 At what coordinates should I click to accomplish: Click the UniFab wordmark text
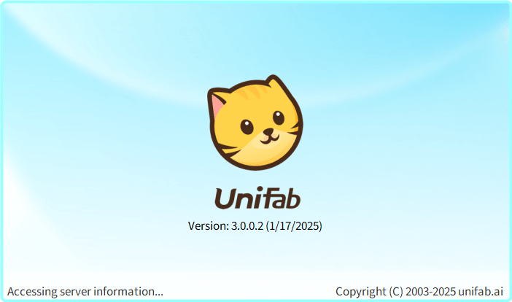click(x=257, y=198)
